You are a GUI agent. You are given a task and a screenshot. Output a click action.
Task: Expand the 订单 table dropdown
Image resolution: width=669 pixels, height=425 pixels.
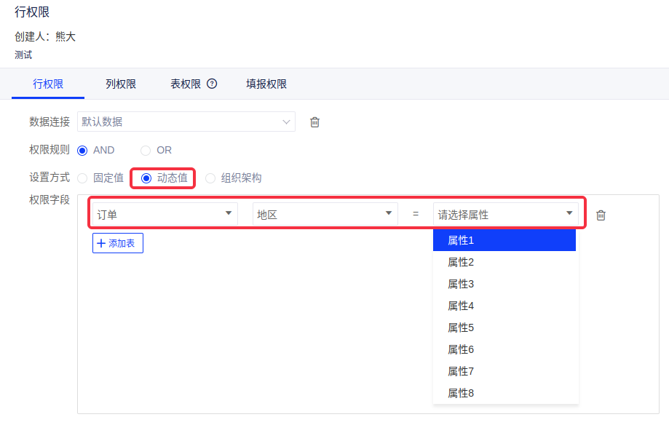coord(165,215)
